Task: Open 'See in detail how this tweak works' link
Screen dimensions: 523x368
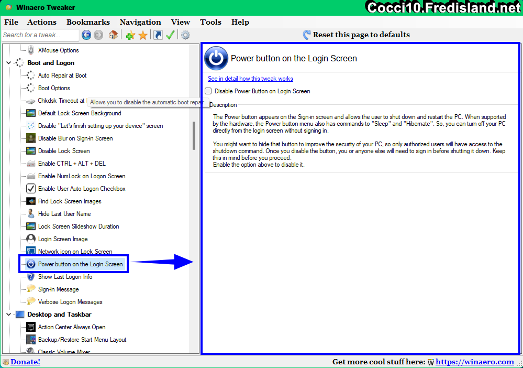Action: pyautogui.click(x=250, y=79)
